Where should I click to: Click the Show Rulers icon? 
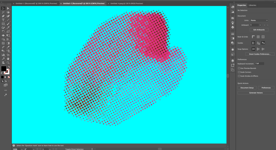pyautogui.click(x=253, y=37)
